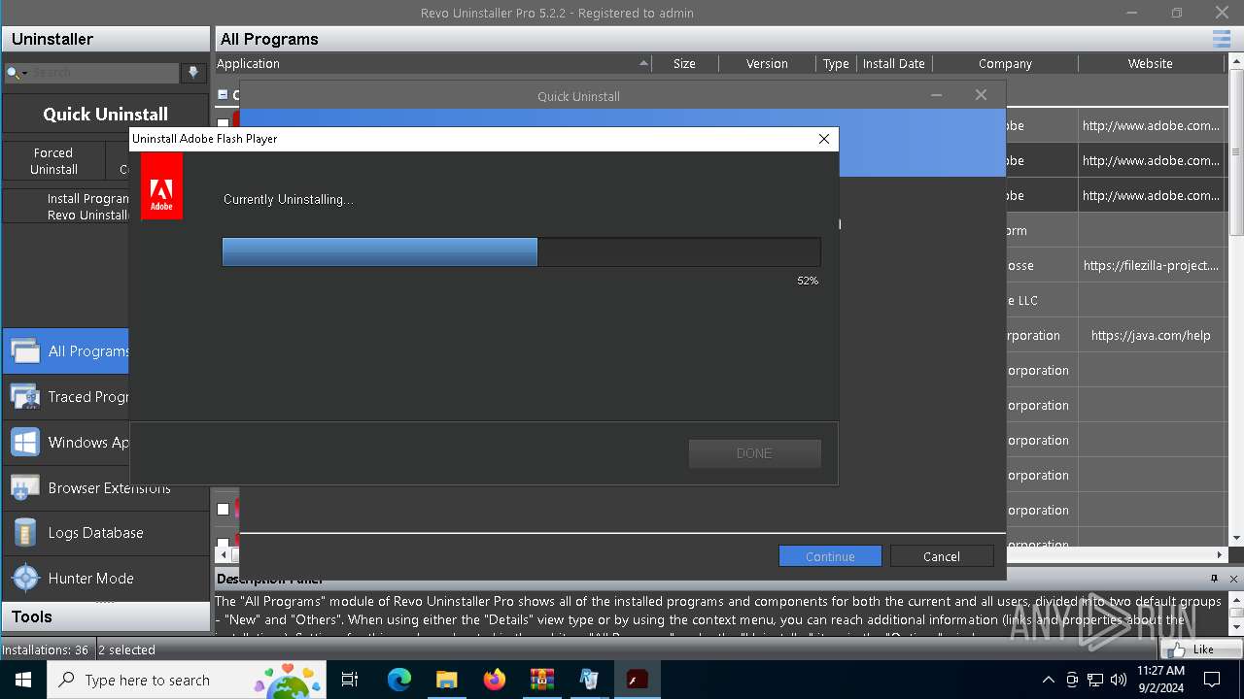Click the pin button beside the search box
This screenshot has width=1244, height=699.
tap(192, 73)
